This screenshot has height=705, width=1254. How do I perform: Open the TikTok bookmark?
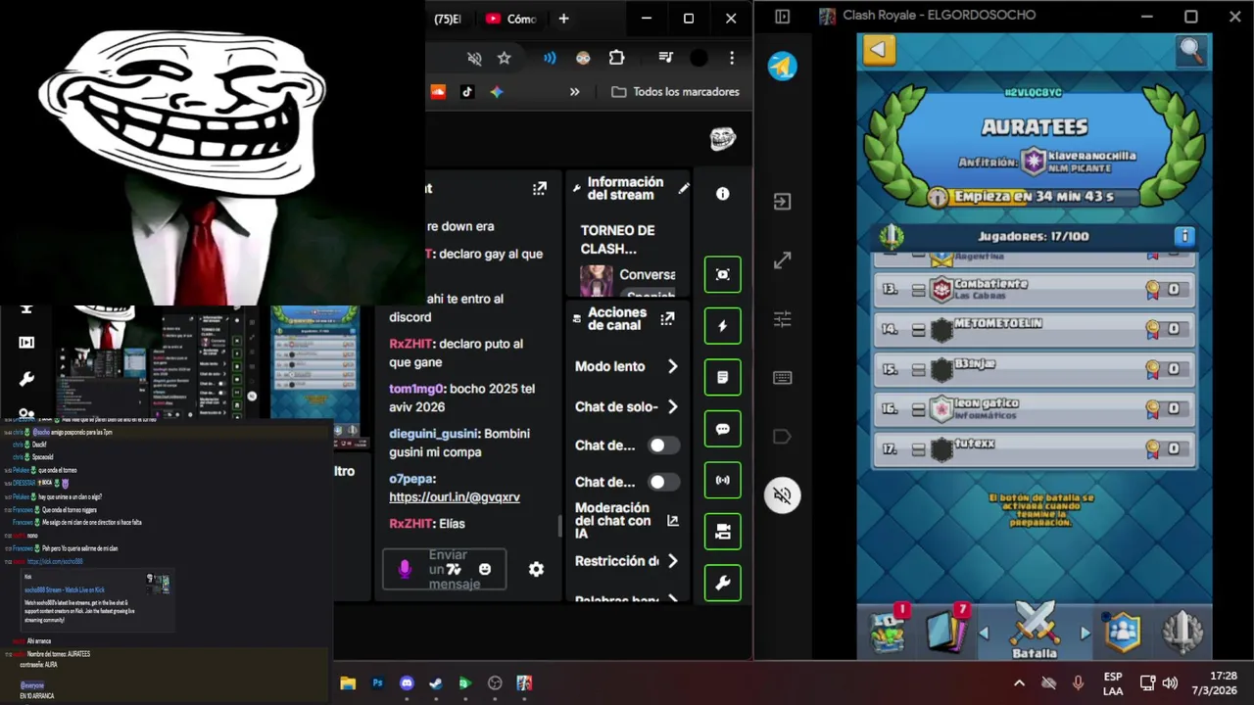pyautogui.click(x=467, y=91)
